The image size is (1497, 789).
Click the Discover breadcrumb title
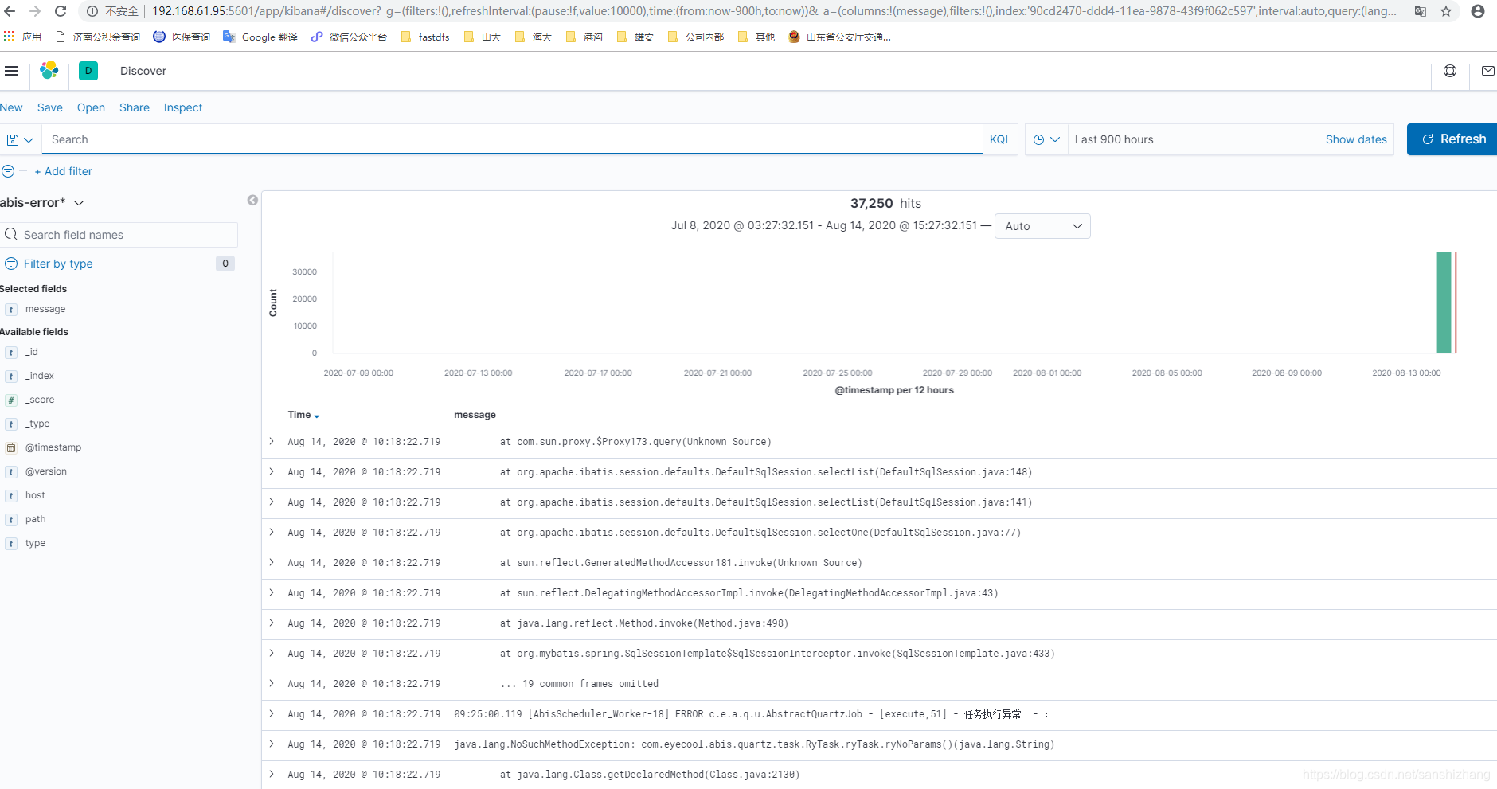point(143,71)
